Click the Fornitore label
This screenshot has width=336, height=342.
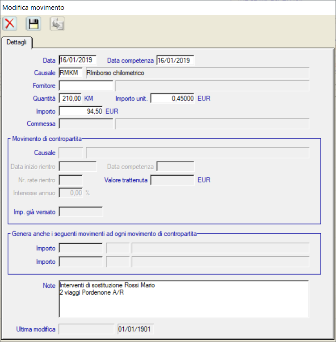click(x=44, y=85)
